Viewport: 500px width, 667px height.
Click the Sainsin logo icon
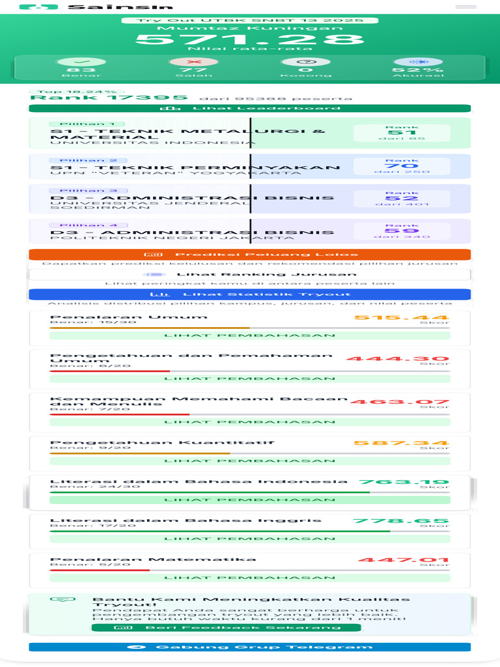[x=38, y=7]
